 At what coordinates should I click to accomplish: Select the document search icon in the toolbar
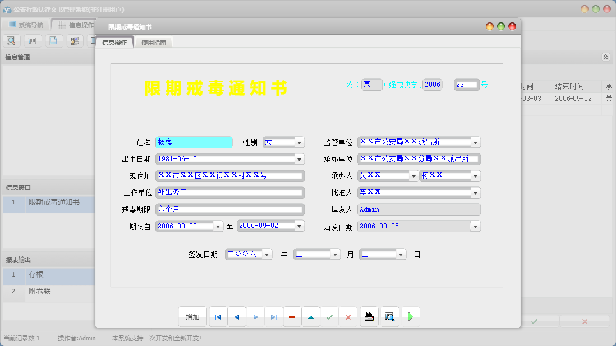click(x=11, y=40)
